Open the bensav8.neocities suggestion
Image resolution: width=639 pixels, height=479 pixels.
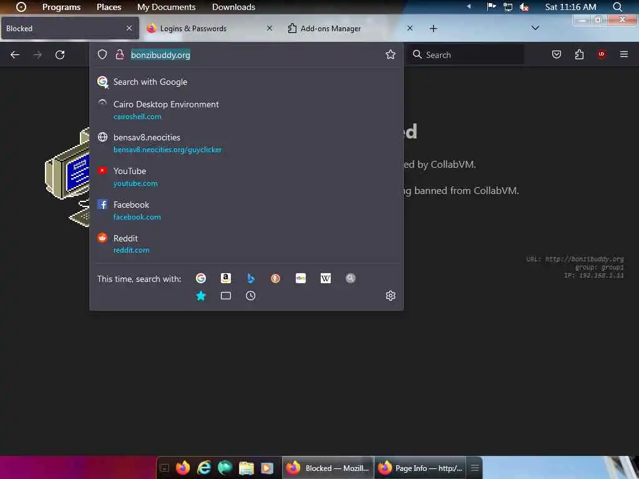point(246,143)
